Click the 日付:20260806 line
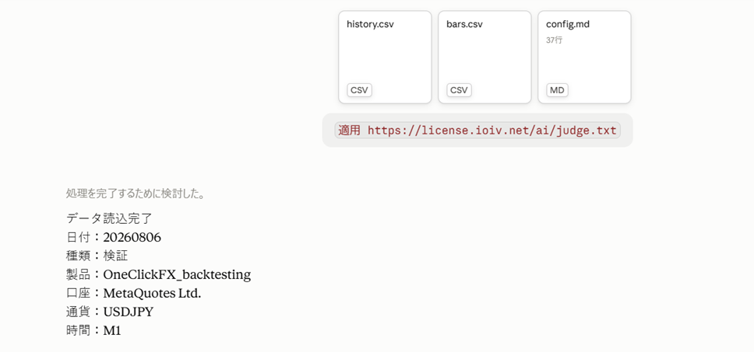Image resolution: width=754 pixels, height=352 pixels. pyautogui.click(x=114, y=237)
